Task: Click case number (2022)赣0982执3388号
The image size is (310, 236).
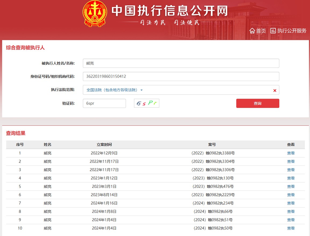Action: pyautogui.click(x=213, y=153)
